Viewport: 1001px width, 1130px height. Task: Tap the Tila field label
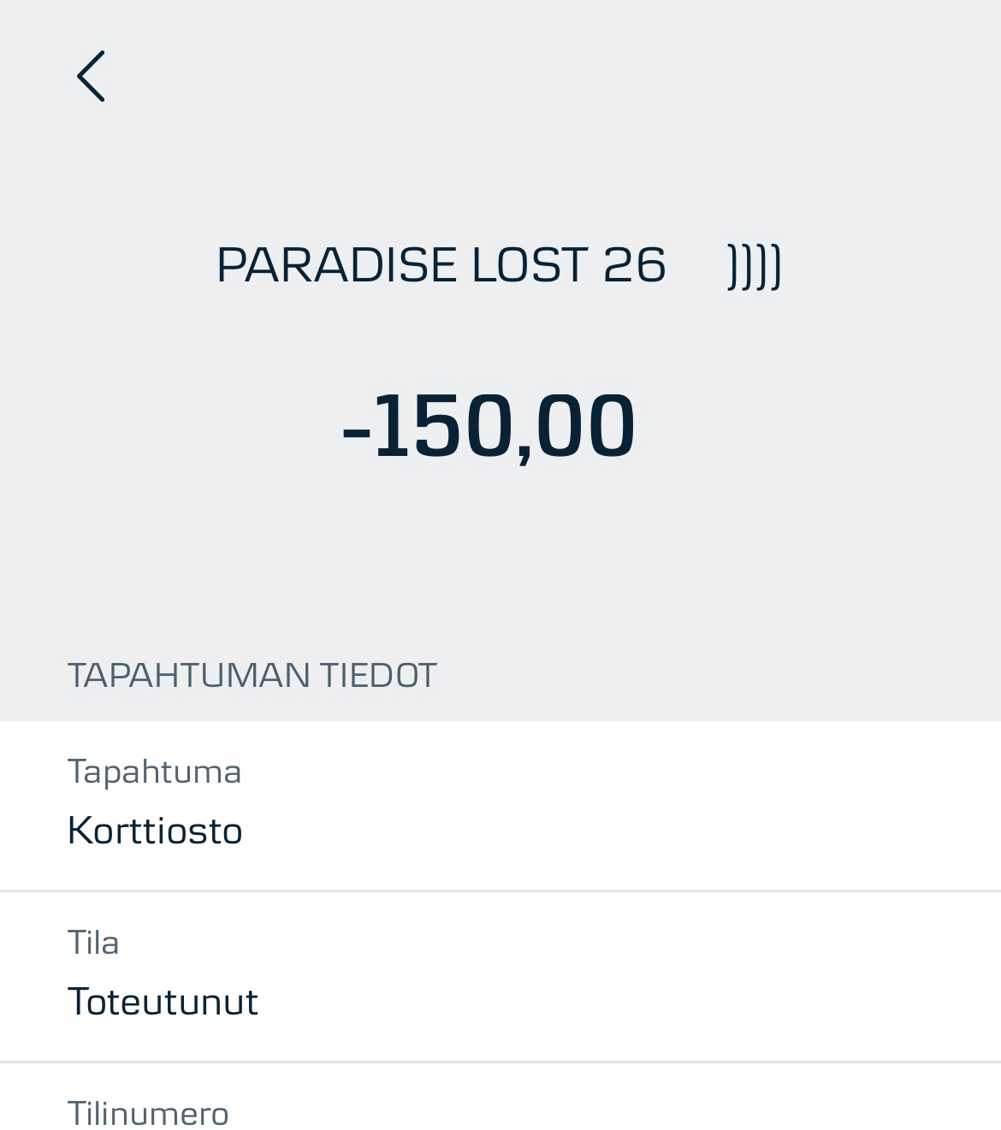coord(93,943)
